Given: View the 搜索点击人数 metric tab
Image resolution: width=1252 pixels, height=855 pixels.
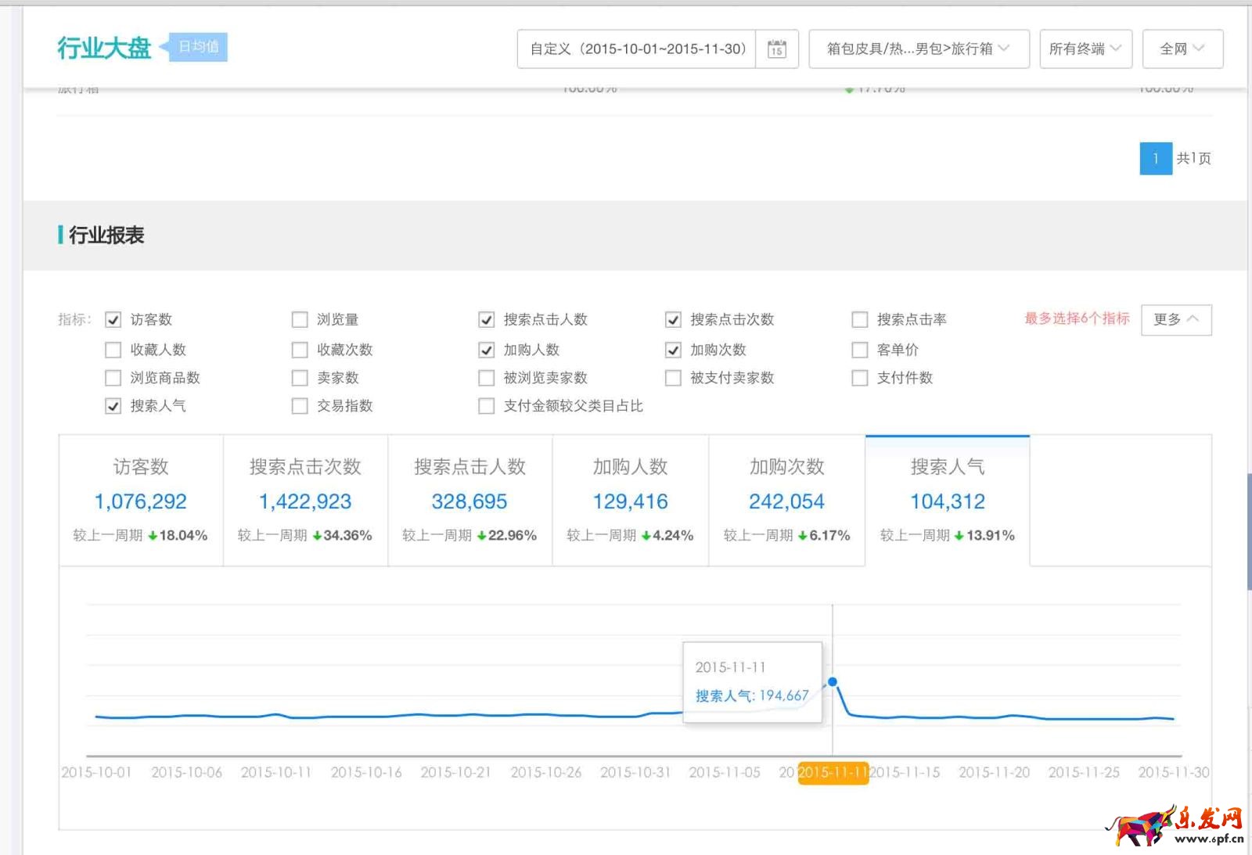Looking at the screenshot, I should [x=469, y=501].
